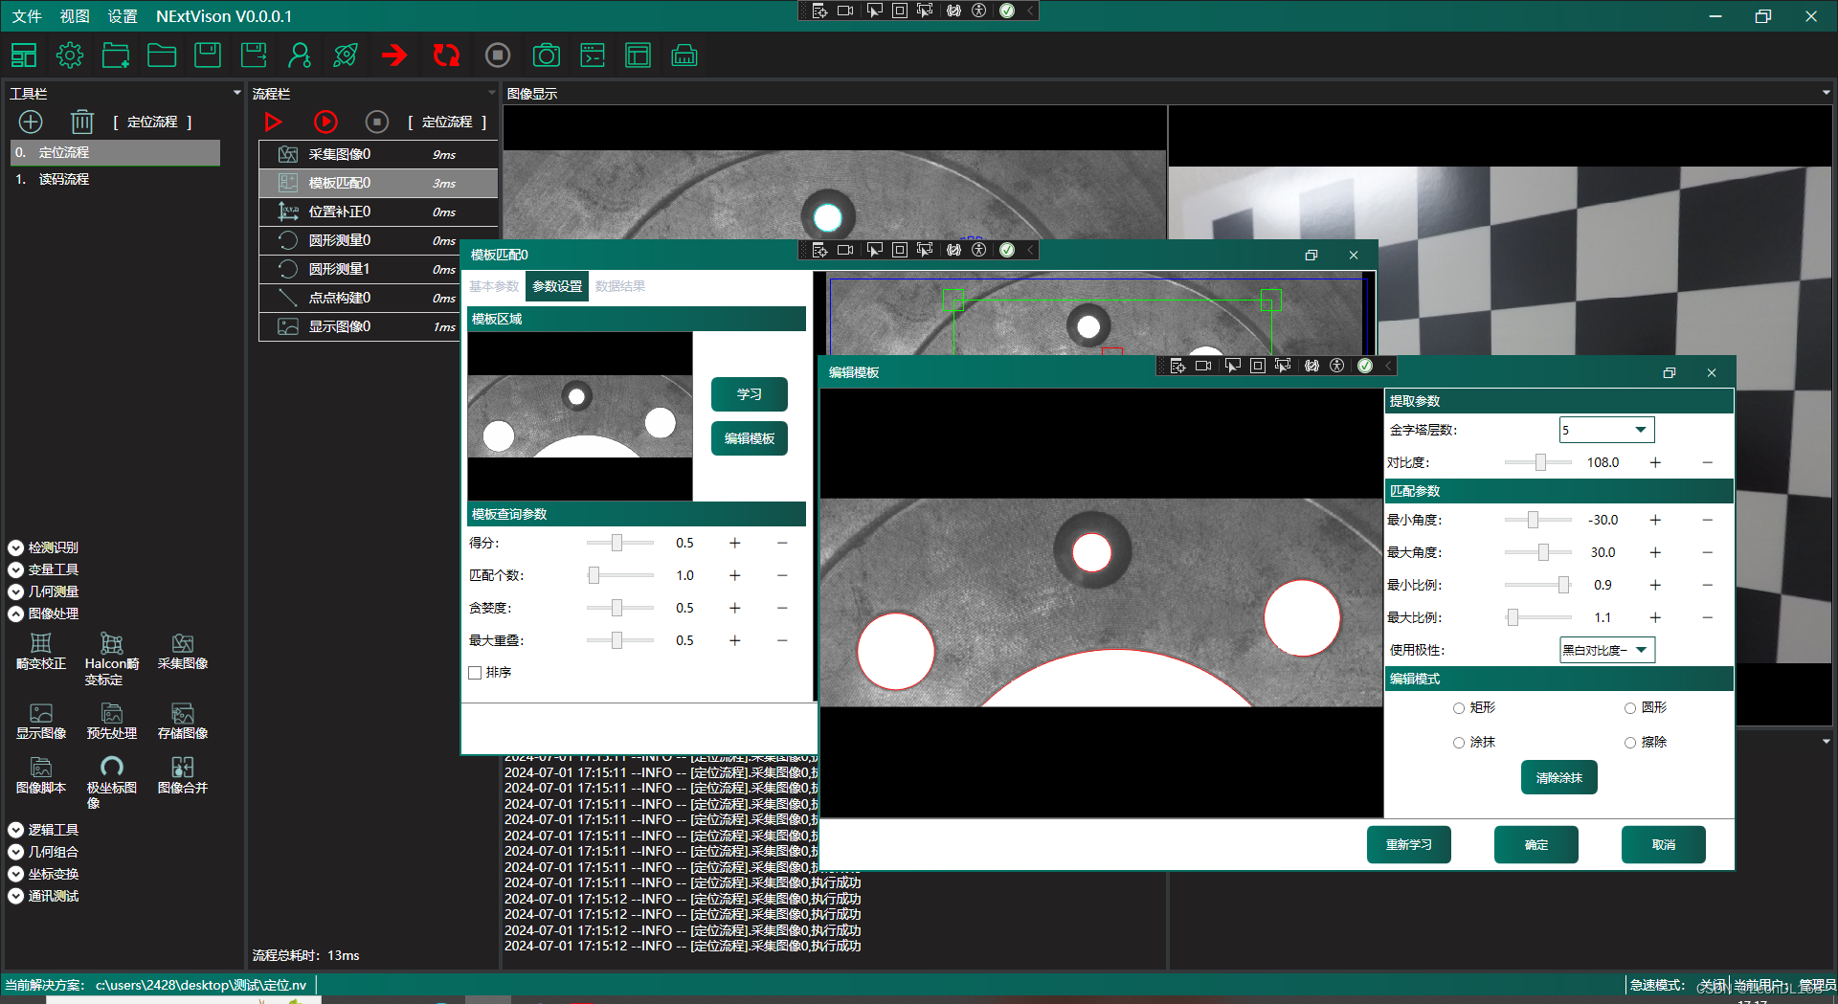The width and height of the screenshot is (1838, 1004).
Task: Open the 金字塔层数 dropdown
Action: [x=1607, y=430]
